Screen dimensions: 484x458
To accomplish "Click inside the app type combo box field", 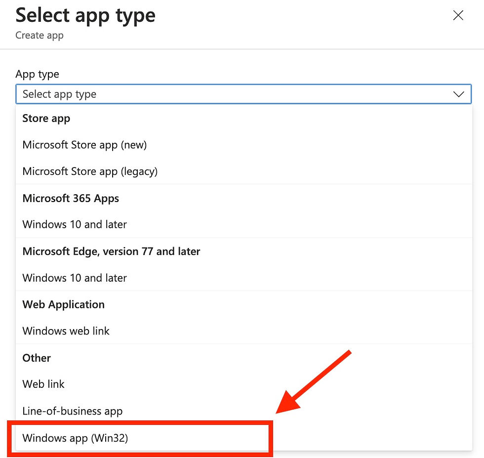I will coord(198,94).
